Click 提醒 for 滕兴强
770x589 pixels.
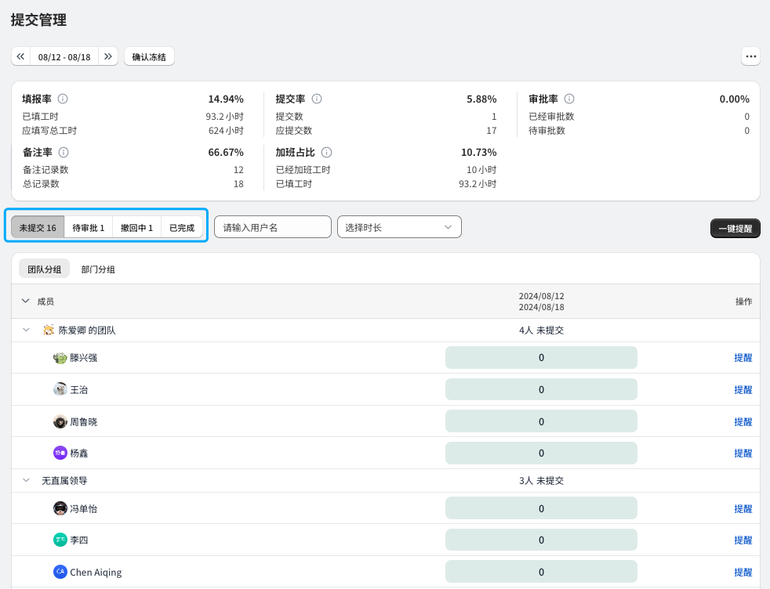click(x=743, y=357)
